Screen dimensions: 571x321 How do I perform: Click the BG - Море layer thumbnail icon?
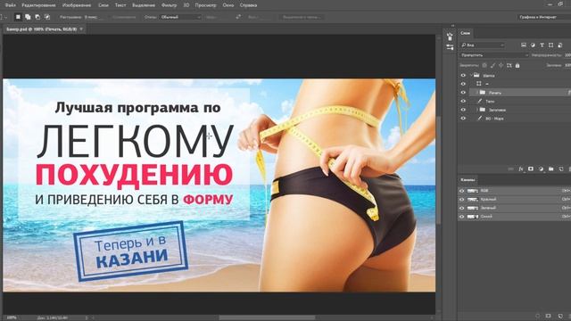pos(480,119)
